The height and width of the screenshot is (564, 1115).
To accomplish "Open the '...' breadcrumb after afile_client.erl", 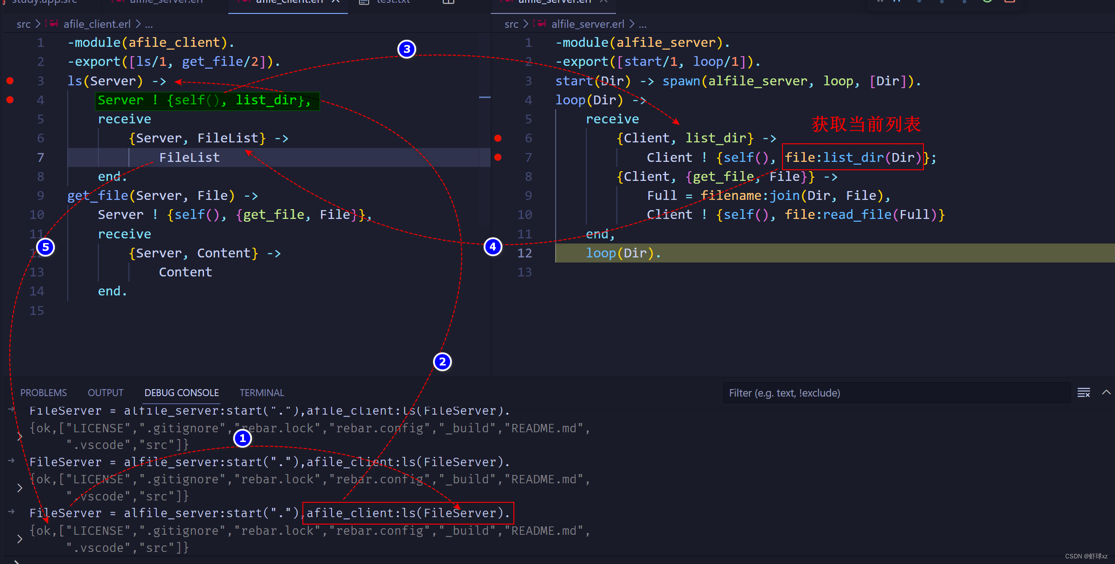I will click(148, 24).
